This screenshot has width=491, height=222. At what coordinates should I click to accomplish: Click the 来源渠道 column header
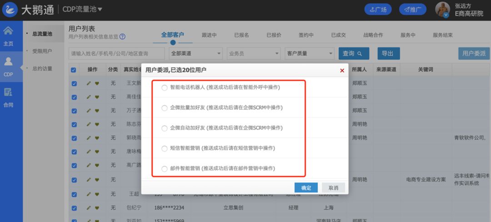click(386, 70)
